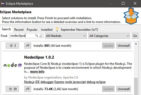Click the Marketplace box install graphic
The width and height of the screenshot is (141, 95).
click(131, 16)
